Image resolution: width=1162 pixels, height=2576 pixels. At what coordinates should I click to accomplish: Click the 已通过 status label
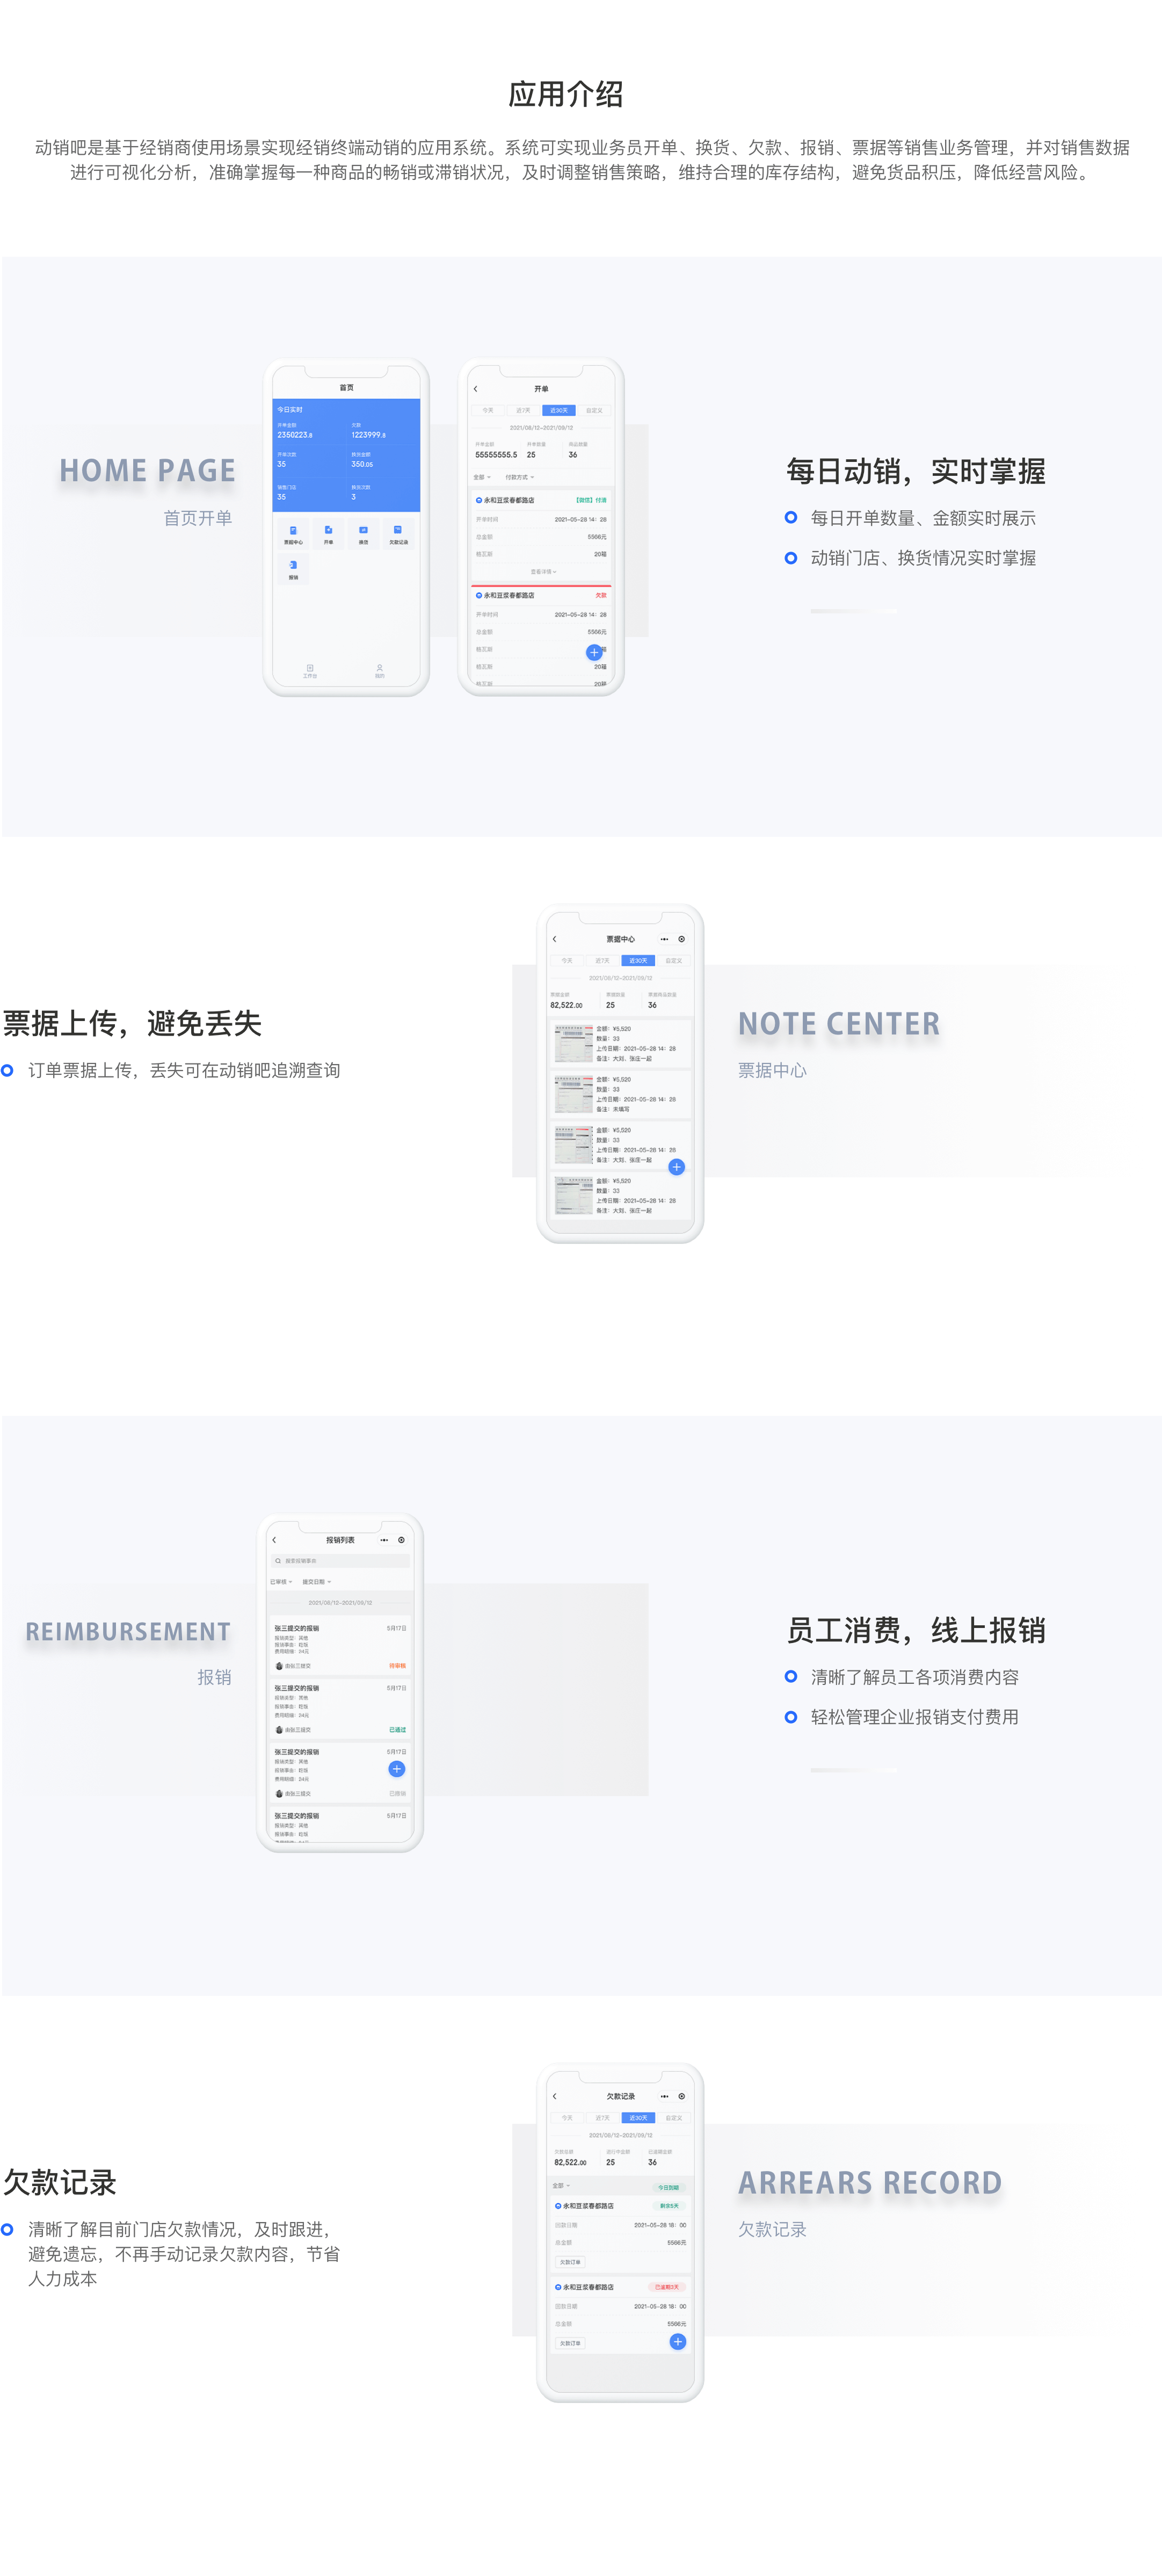[397, 1730]
